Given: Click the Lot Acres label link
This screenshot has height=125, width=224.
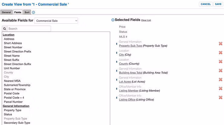Looking at the screenshot, I should click(125, 82).
